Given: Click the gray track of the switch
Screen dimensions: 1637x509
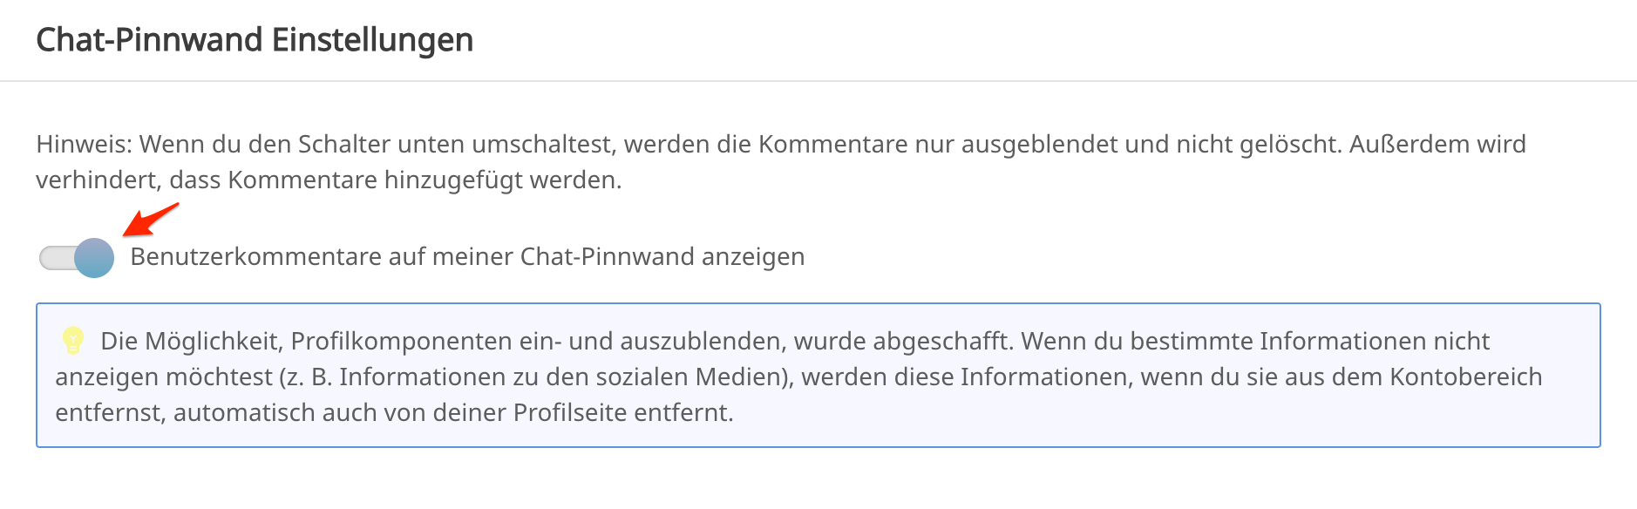Looking at the screenshot, I should click(x=56, y=258).
